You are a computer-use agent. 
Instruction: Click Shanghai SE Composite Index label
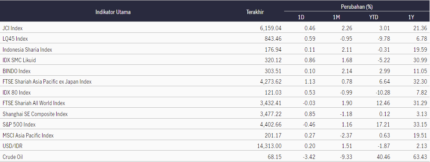pyautogui.click(x=35, y=114)
